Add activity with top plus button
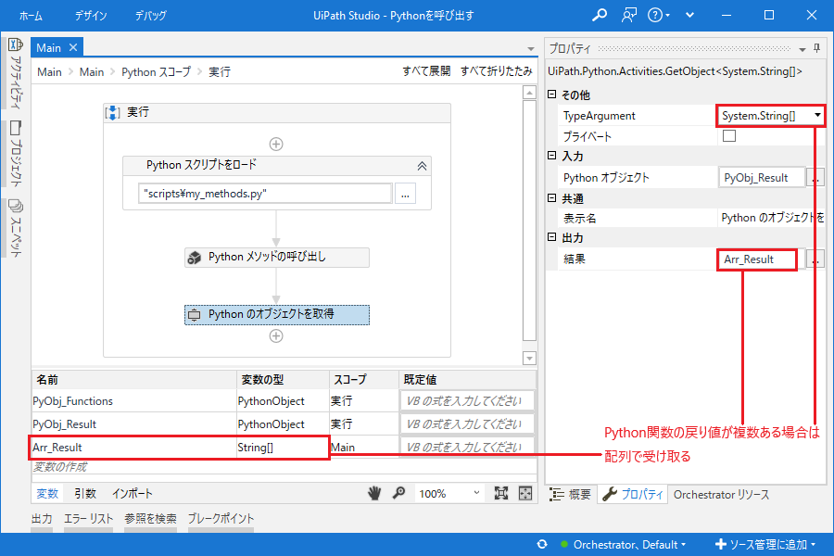The width and height of the screenshot is (834, 556). click(276, 144)
